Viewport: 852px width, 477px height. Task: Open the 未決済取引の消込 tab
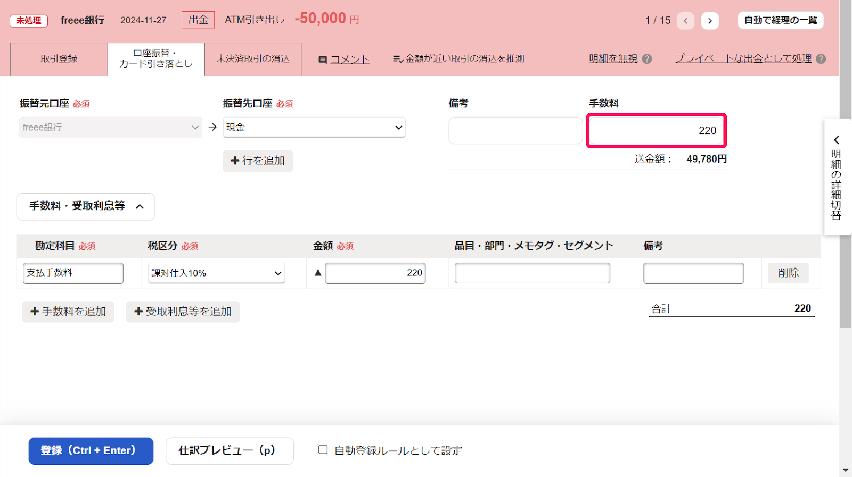click(253, 59)
